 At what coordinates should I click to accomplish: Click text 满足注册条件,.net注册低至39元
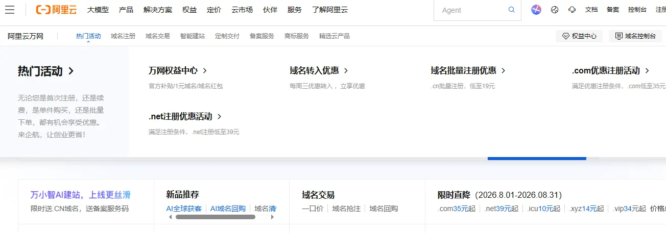pos(194,132)
